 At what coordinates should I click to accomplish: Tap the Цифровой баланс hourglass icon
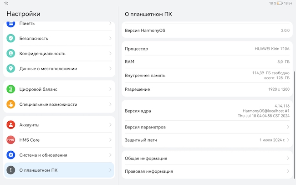click(x=11, y=89)
